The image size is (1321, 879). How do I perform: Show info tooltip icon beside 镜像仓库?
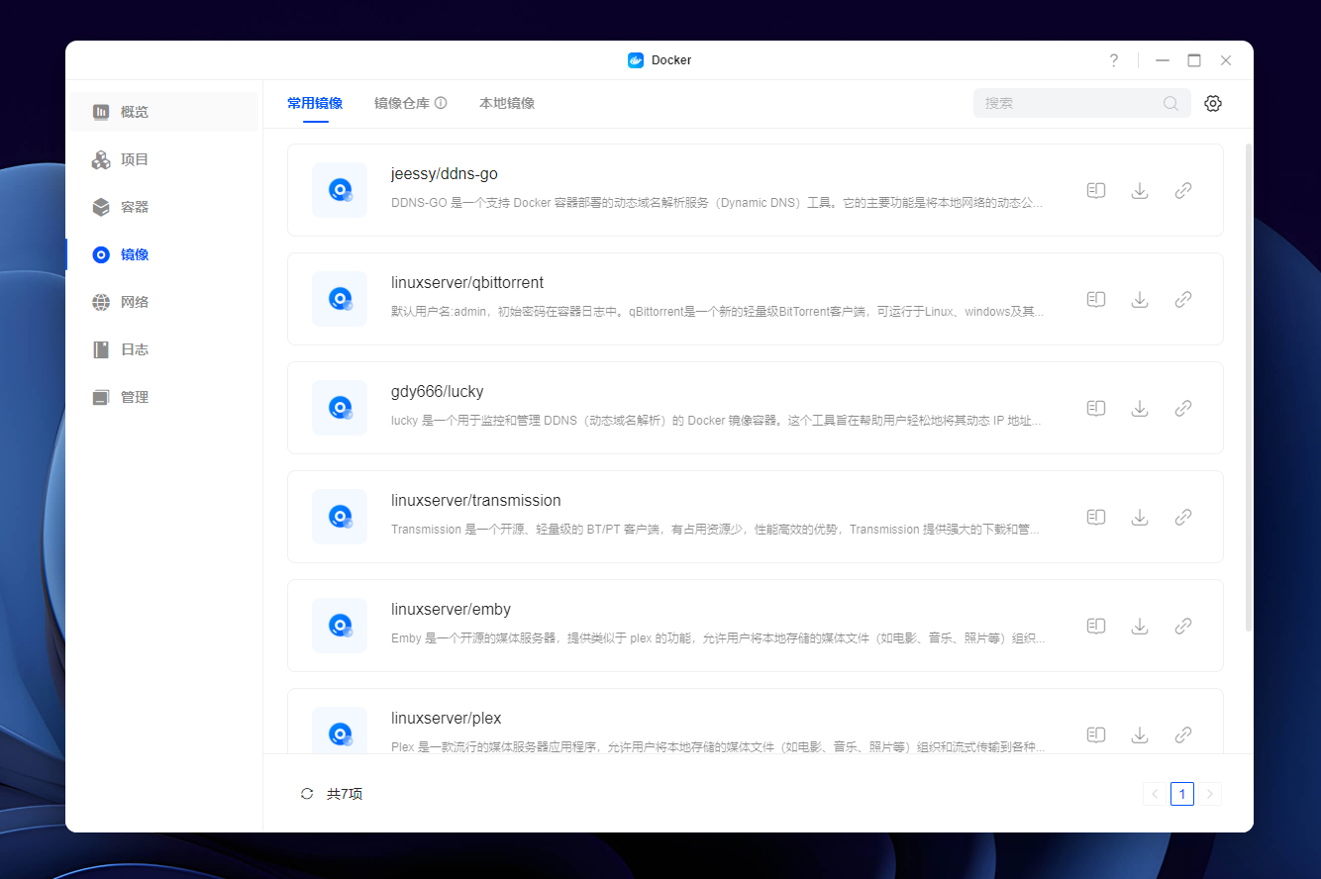tap(441, 103)
